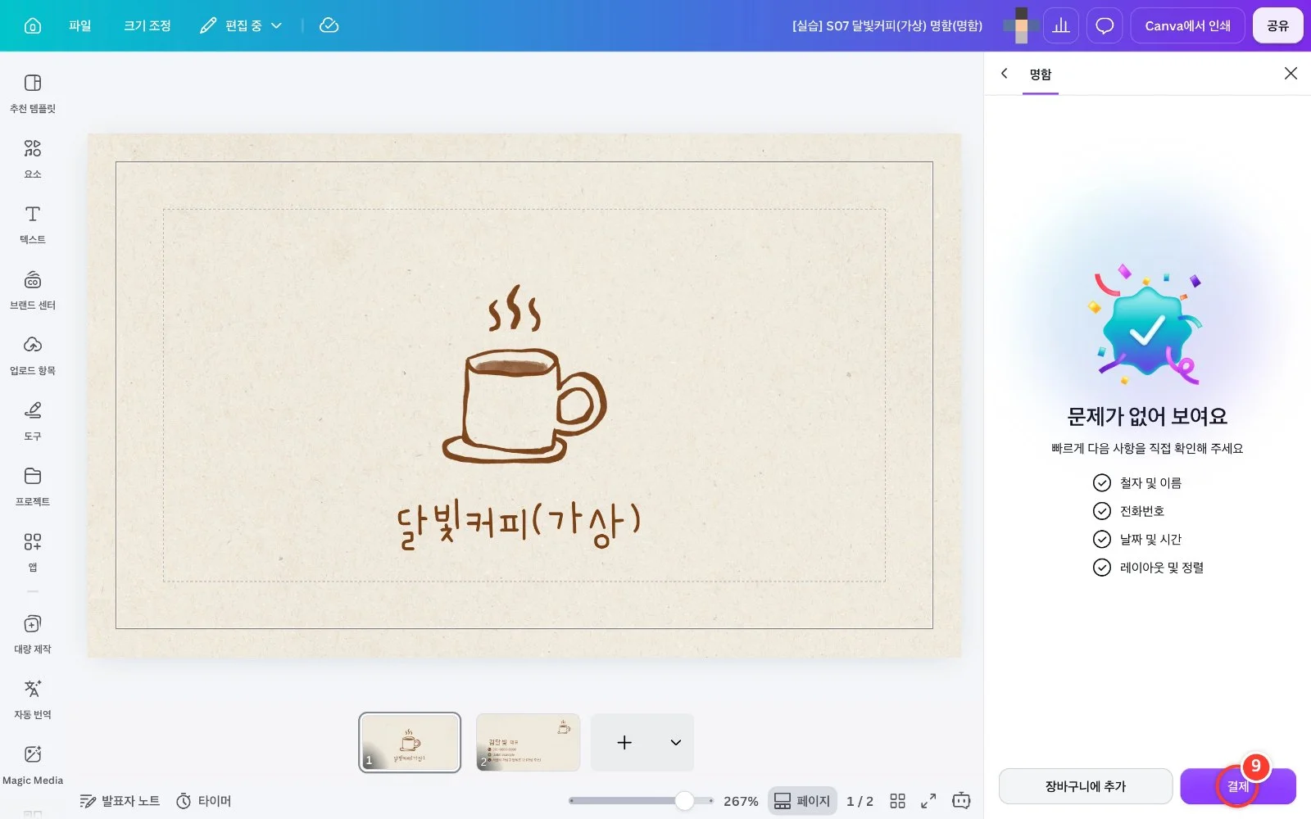Click the cloud save status icon

(329, 25)
